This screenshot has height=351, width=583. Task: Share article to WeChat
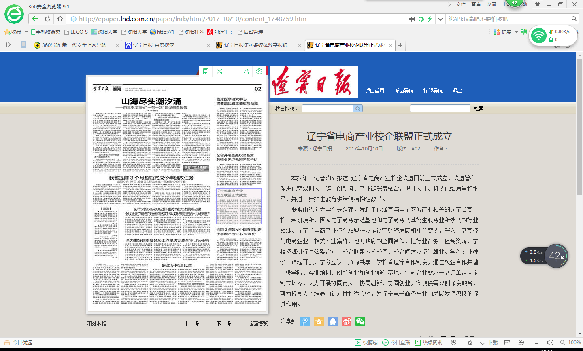coord(360,321)
